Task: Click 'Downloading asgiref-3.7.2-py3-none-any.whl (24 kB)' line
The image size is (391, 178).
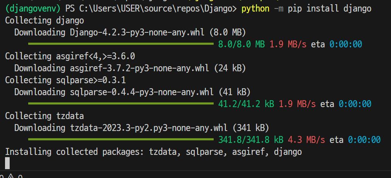Action: 130,68
